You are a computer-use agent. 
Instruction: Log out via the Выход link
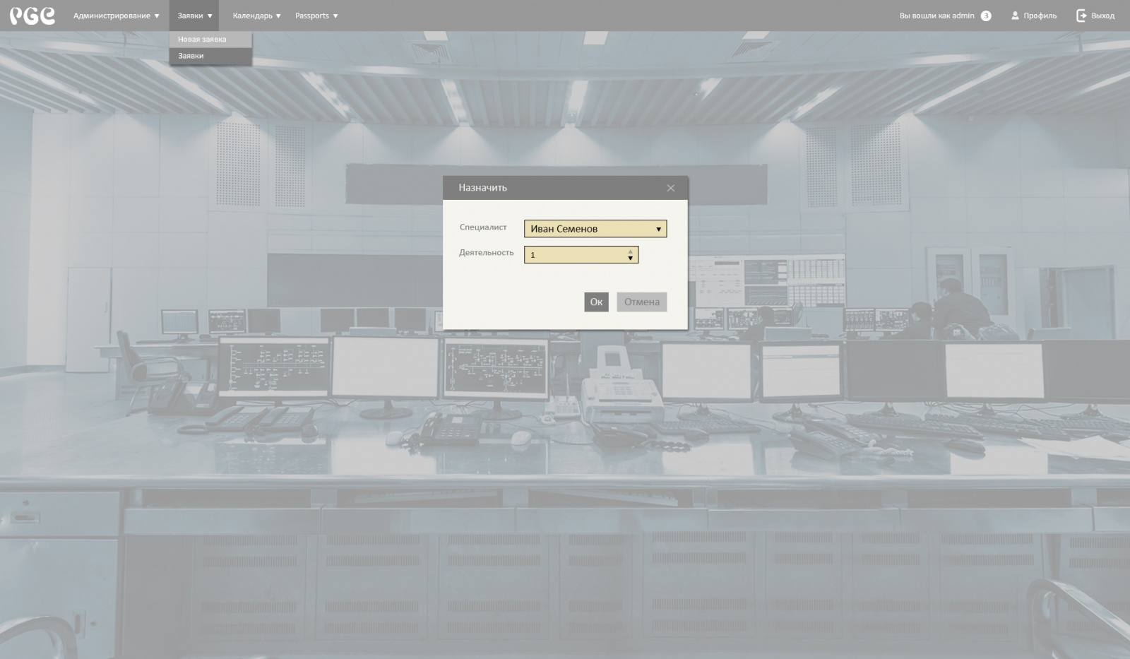pos(1102,16)
